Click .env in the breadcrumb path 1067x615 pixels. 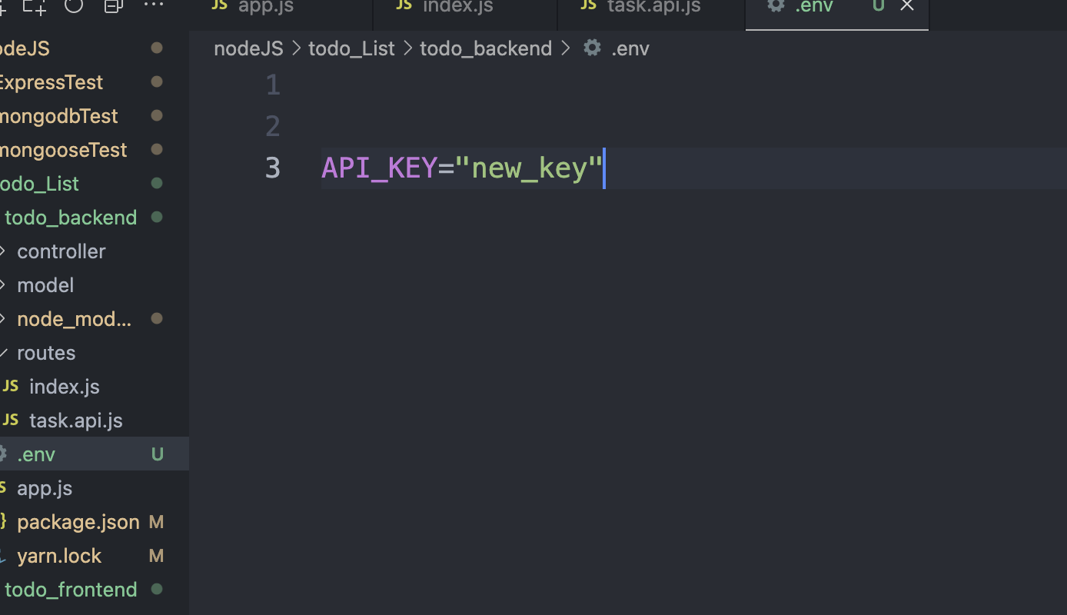(630, 48)
